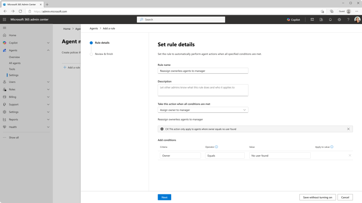Click the Operator info icon
Screen dimensions: 362x203
click(216, 147)
